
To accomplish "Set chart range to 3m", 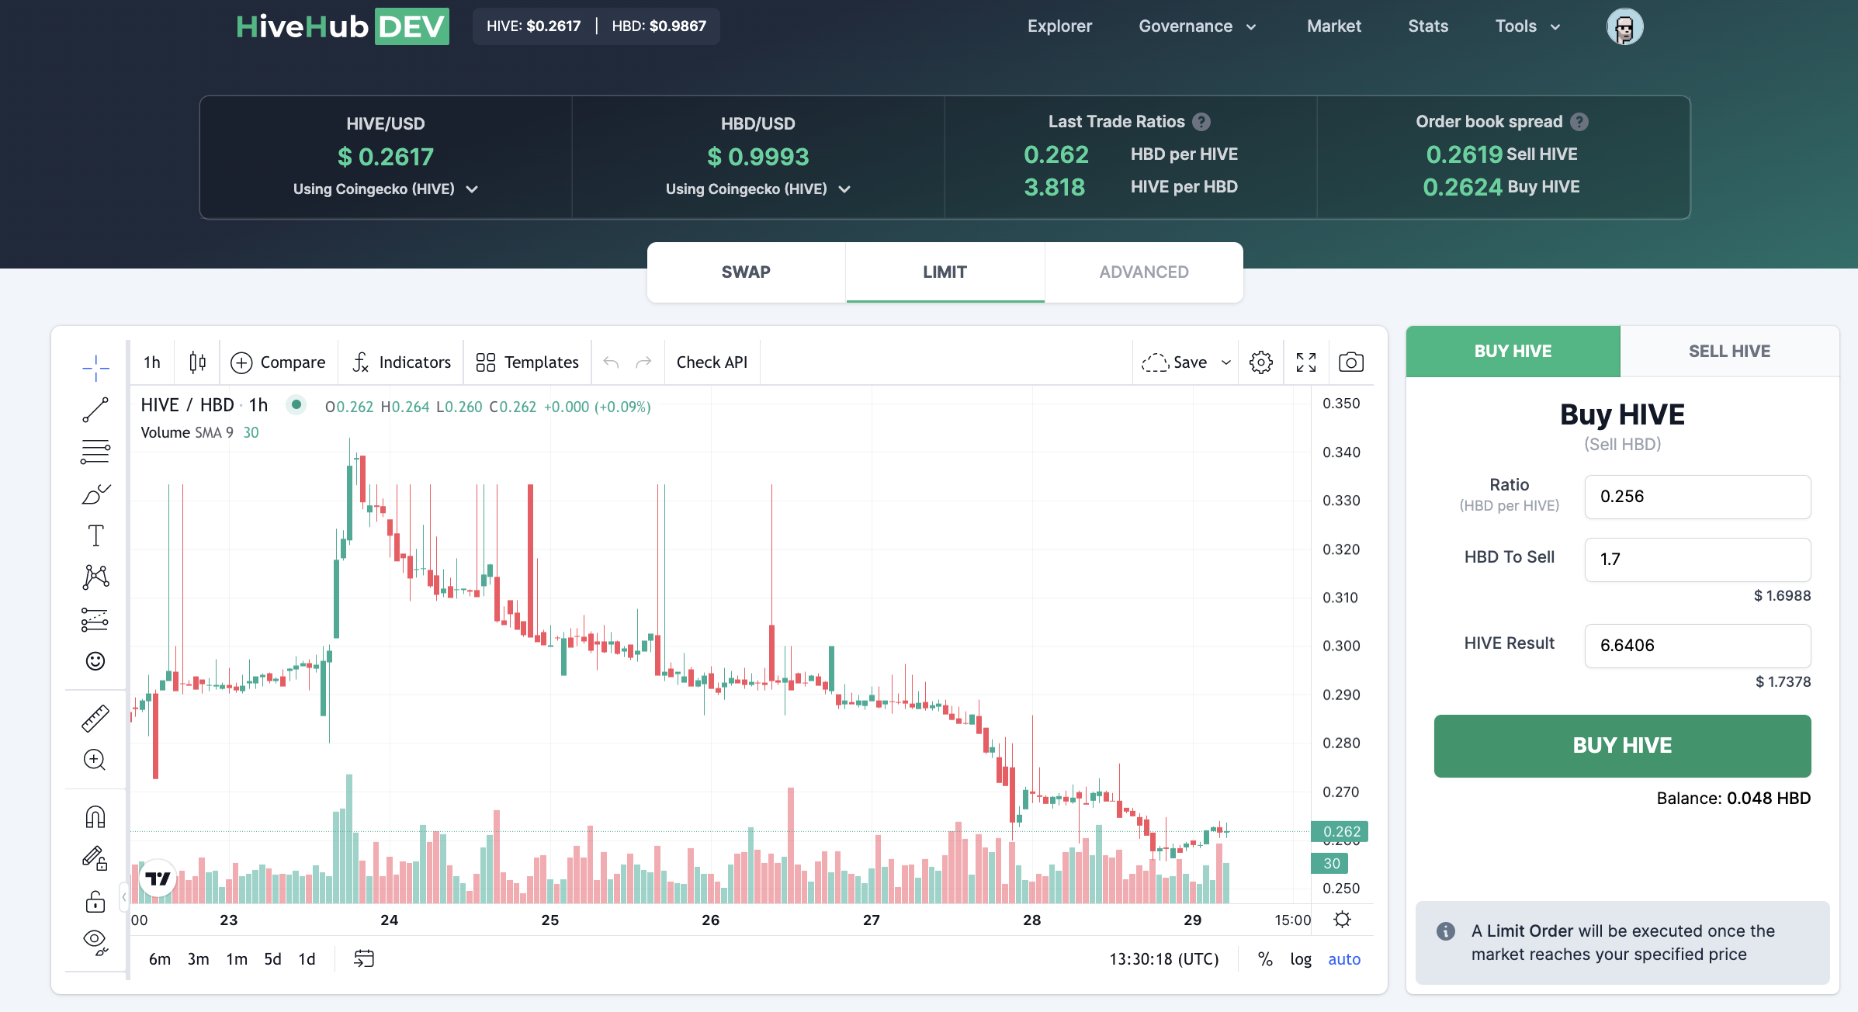I will (x=199, y=959).
